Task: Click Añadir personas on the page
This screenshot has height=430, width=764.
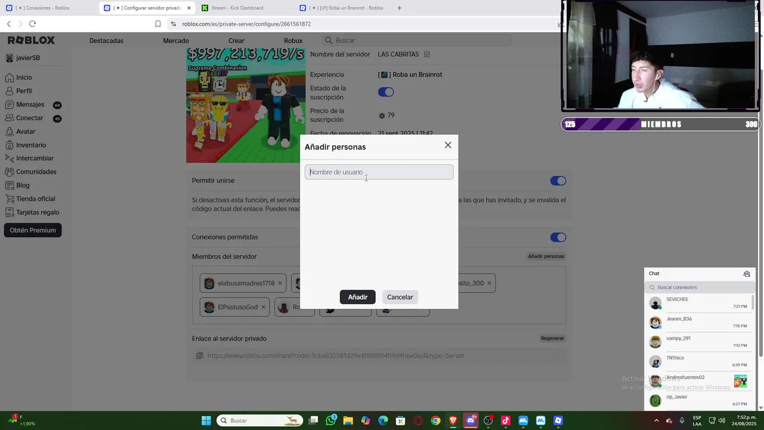Action: [546, 256]
